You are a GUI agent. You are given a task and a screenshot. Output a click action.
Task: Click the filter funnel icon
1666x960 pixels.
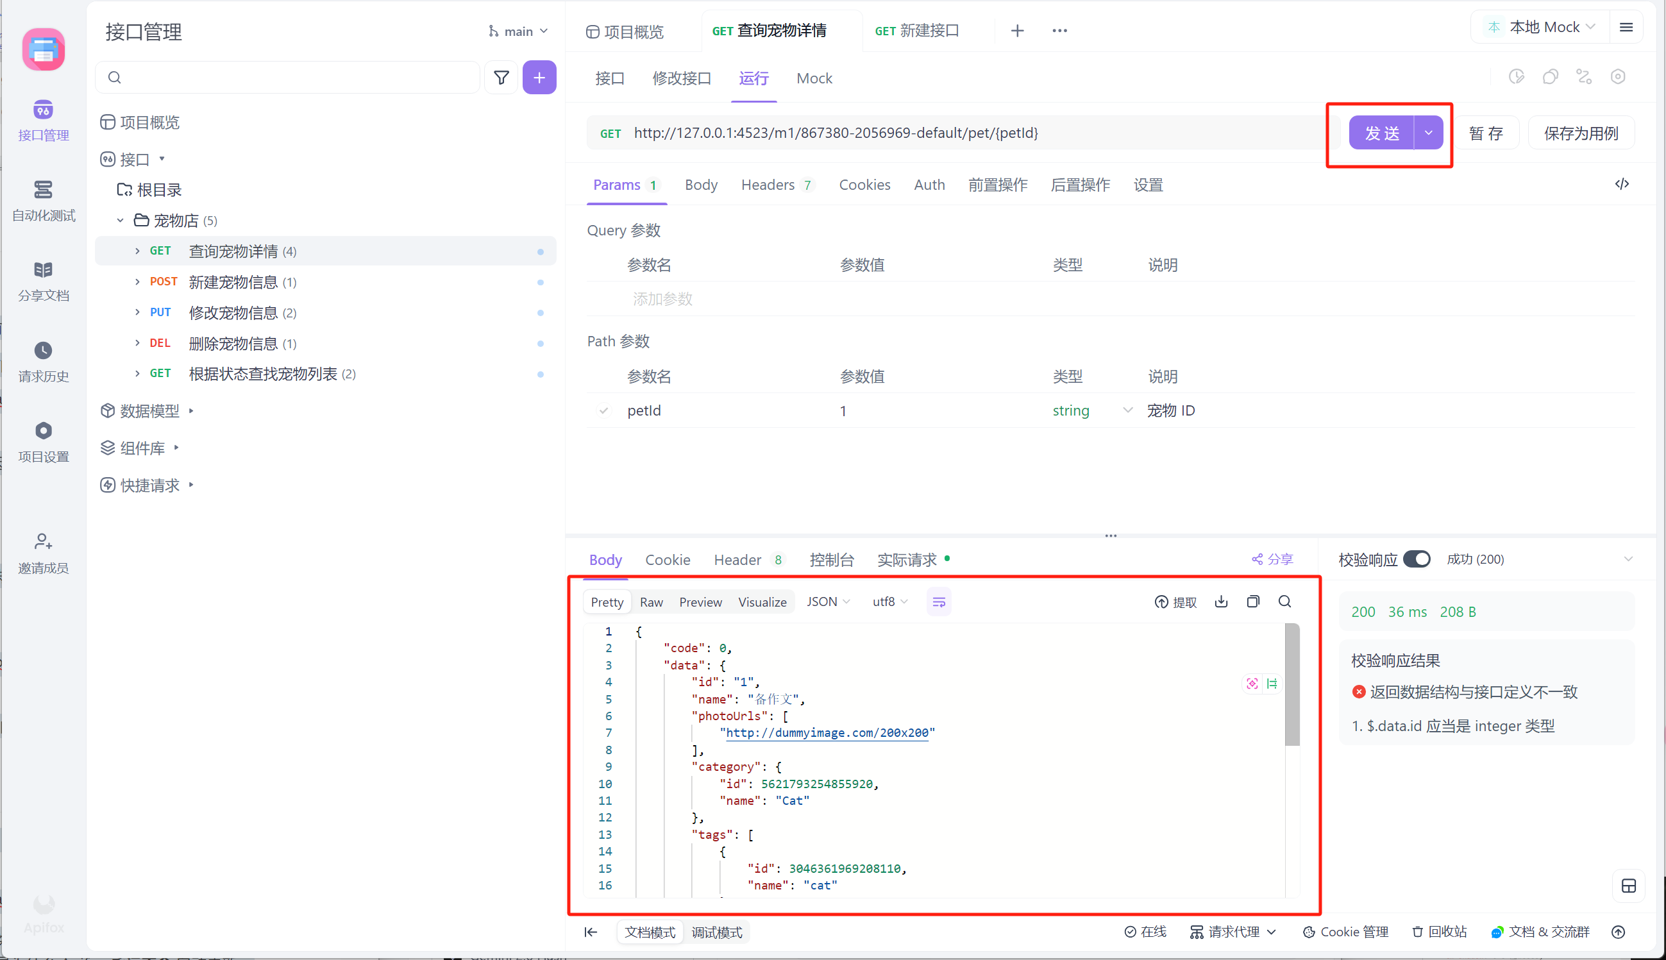pos(501,78)
